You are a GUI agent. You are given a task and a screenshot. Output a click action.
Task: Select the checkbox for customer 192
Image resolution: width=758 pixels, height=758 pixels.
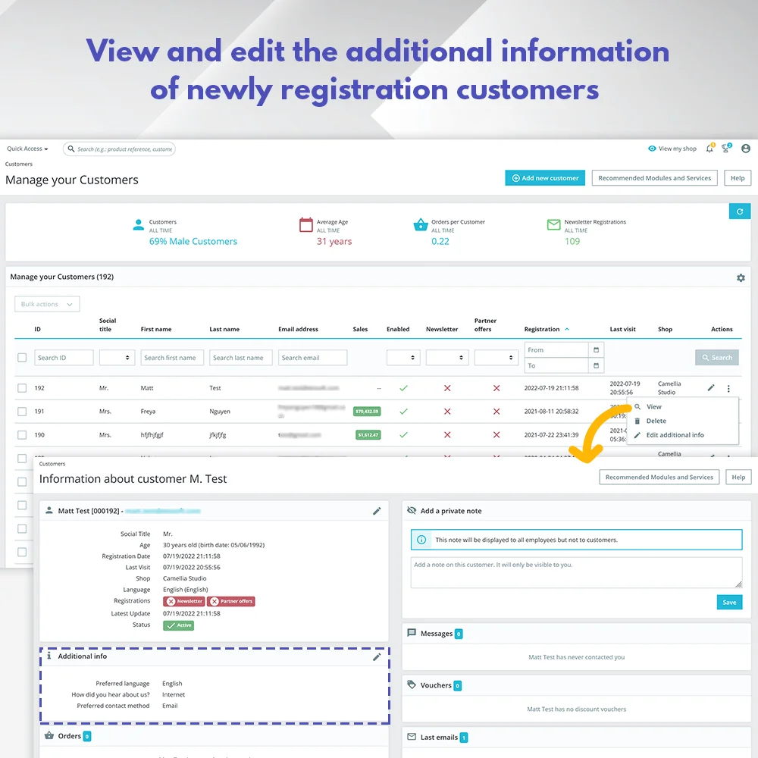pyautogui.click(x=22, y=387)
